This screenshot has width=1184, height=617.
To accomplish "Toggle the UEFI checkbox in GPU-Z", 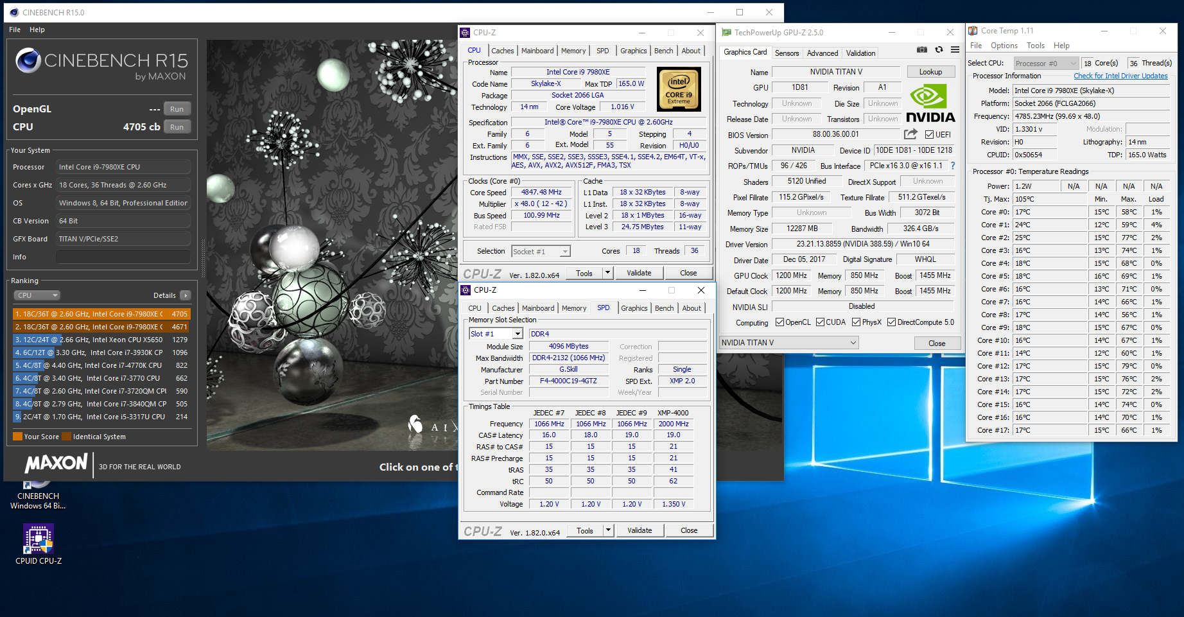I will [929, 134].
